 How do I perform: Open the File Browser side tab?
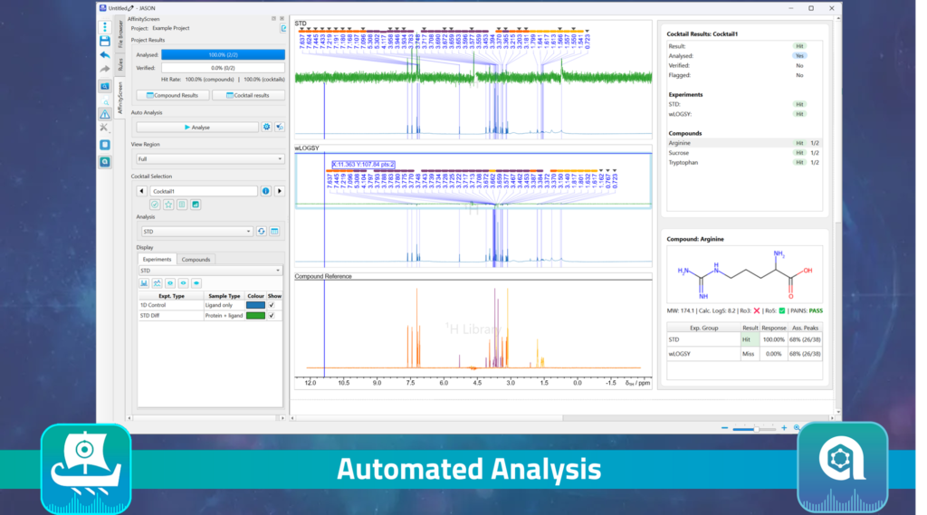[121, 34]
